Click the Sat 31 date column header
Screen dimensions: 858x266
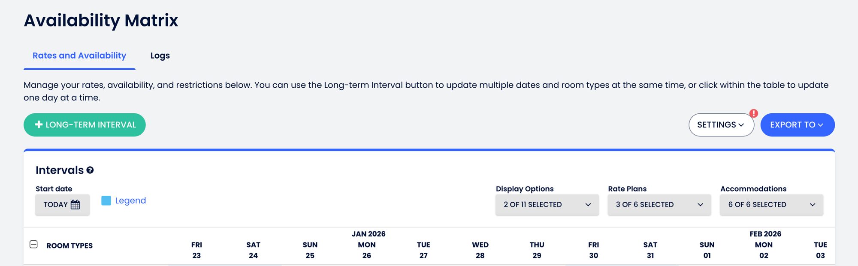coord(650,250)
